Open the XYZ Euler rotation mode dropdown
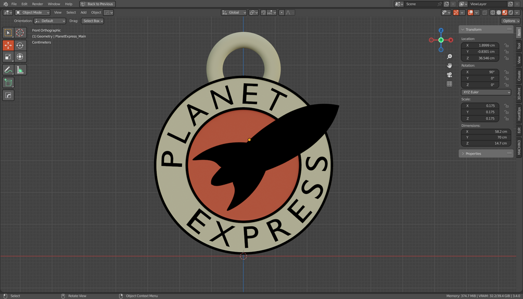Image resolution: width=523 pixels, height=299 pixels. (x=486, y=92)
